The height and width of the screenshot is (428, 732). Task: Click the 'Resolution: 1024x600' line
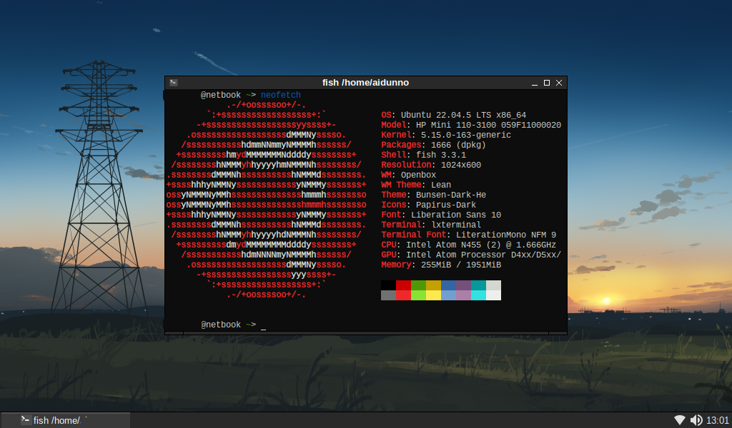click(431, 165)
